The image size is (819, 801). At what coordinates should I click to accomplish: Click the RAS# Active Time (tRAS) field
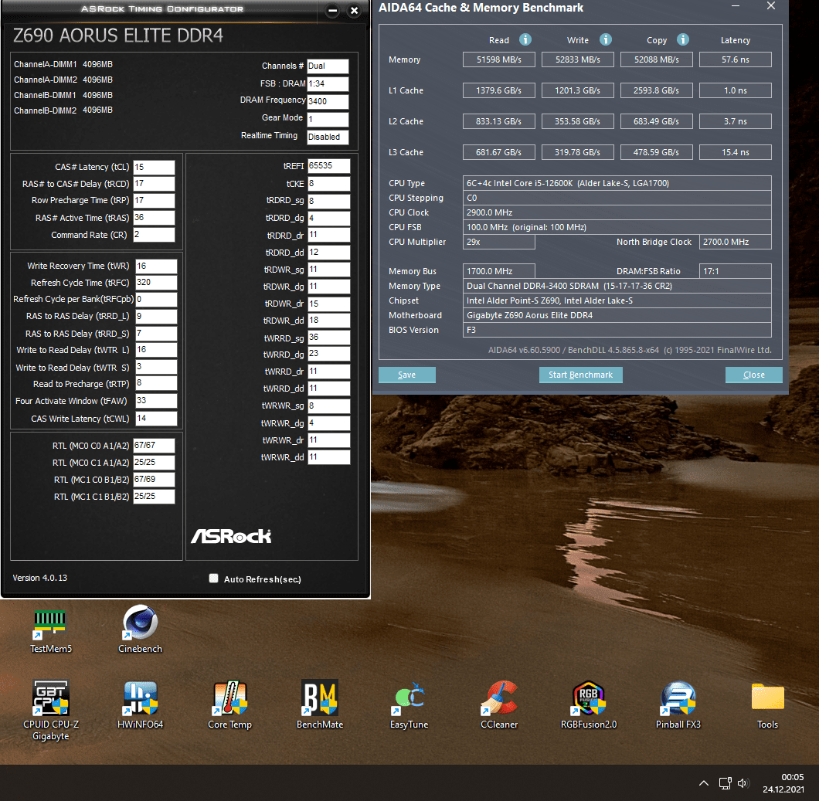(154, 218)
